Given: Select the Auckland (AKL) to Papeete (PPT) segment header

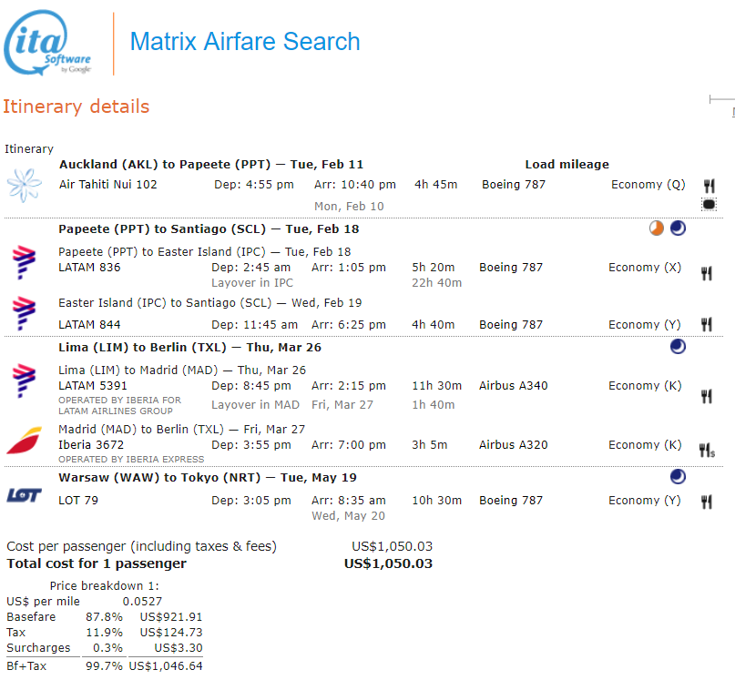Looking at the screenshot, I should click(211, 165).
